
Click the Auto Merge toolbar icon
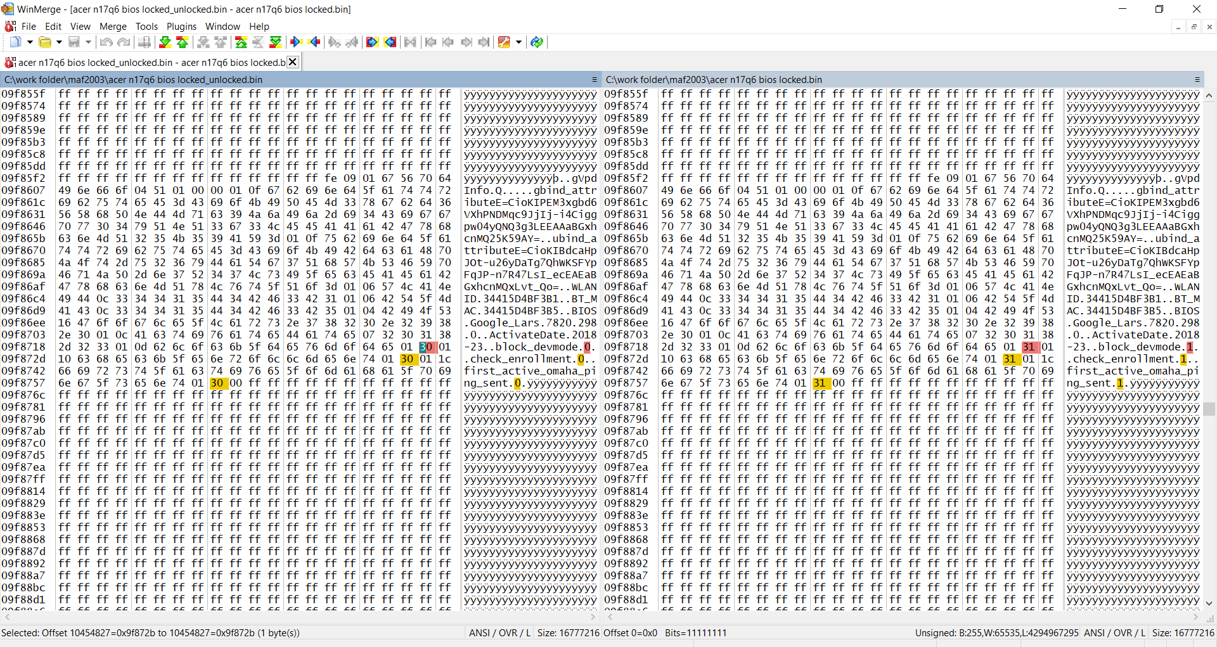point(410,42)
